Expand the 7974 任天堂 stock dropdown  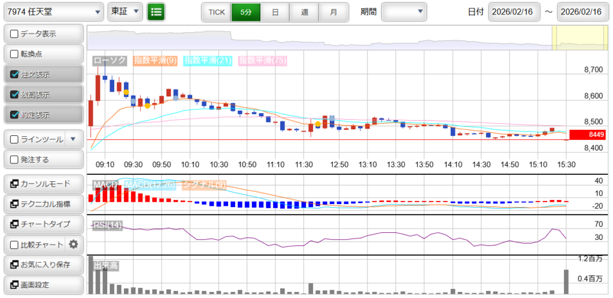(x=53, y=11)
